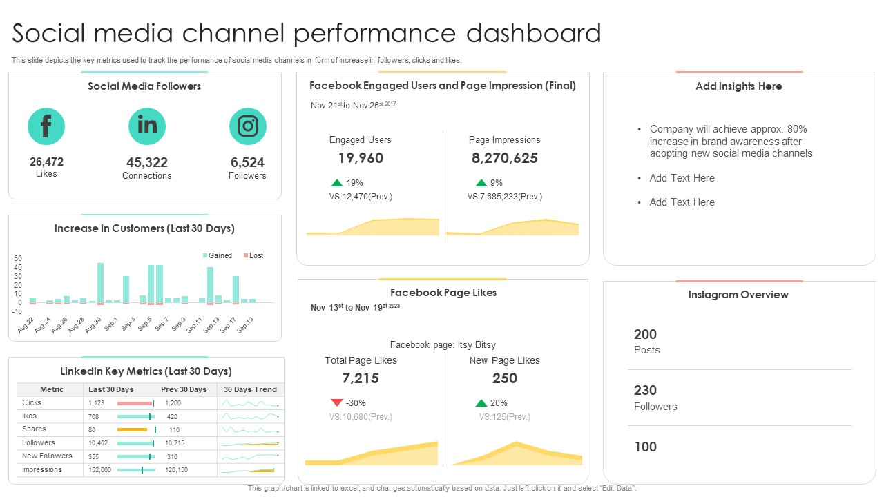Click the Facebook icon

click(x=46, y=126)
